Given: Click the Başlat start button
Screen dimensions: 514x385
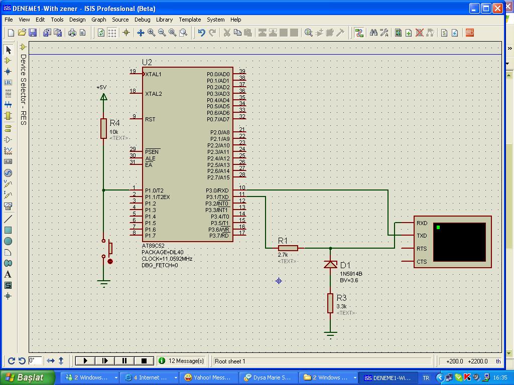Looking at the screenshot, I should pyautogui.click(x=25, y=377).
